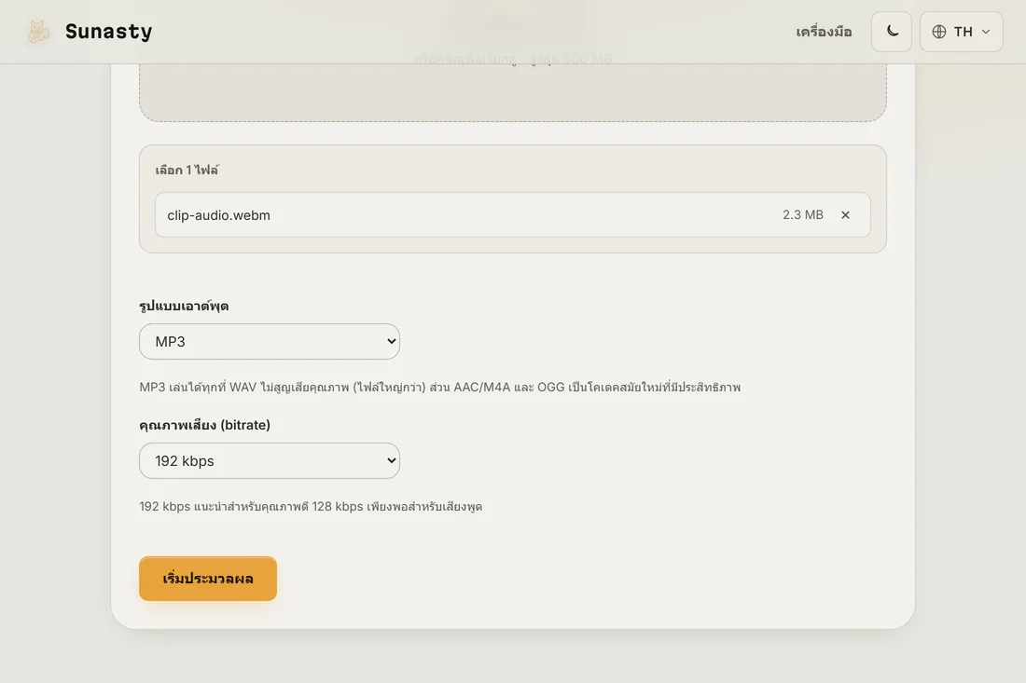
Task: Click the เลือก 1 ไฟล์ selected files heading
Action: point(187,170)
